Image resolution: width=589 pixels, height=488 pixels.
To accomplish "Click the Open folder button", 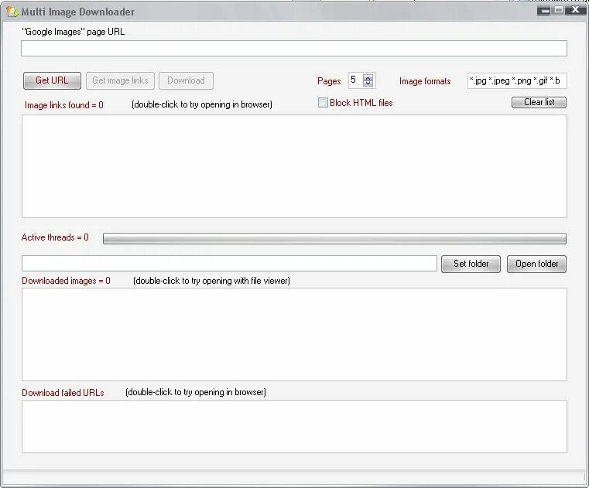I will pyautogui.click(x=537, y=264).
